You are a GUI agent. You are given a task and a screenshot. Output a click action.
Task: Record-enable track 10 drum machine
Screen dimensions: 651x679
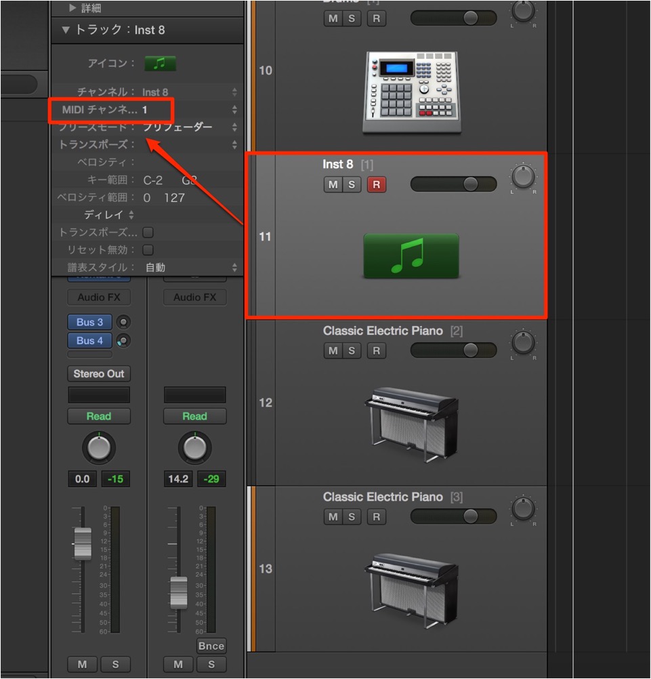point(376,18)
